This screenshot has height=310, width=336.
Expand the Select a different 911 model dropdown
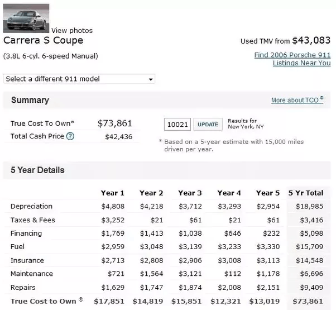79,79
